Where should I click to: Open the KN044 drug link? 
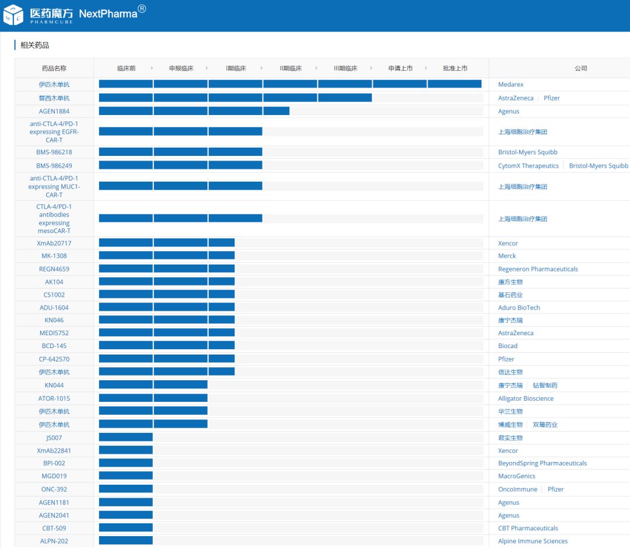[54, 385]
